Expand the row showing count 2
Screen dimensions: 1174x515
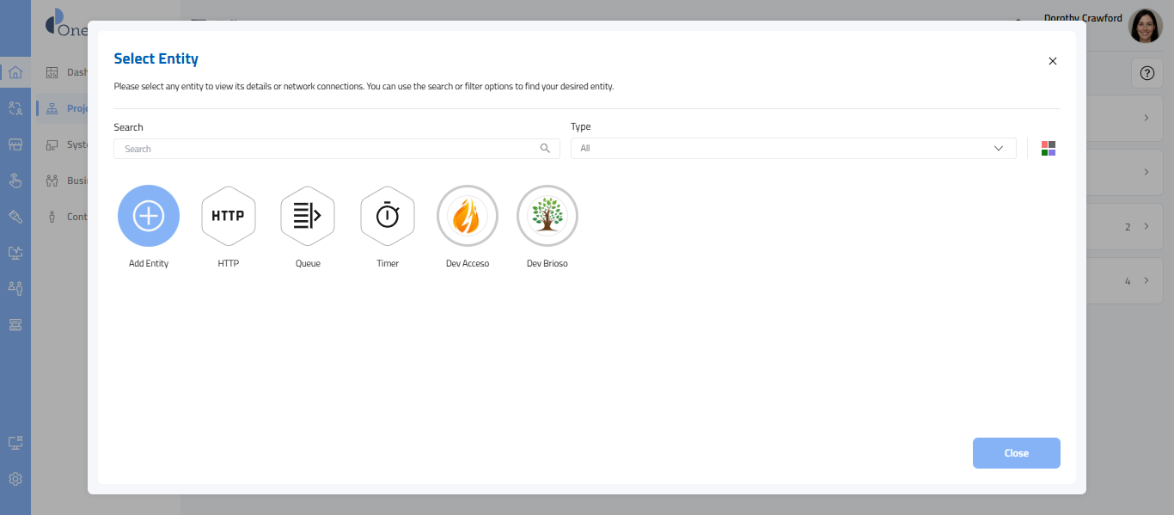[x=1146, y=227]
